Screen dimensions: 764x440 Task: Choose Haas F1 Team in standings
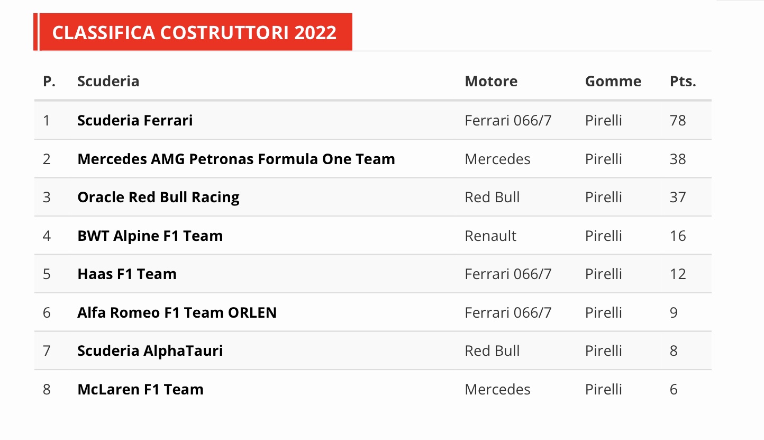(x=127, y=274)
